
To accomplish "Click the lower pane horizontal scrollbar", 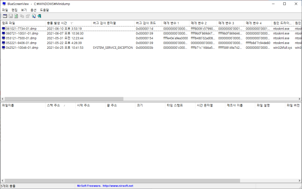I will [122, 180].
